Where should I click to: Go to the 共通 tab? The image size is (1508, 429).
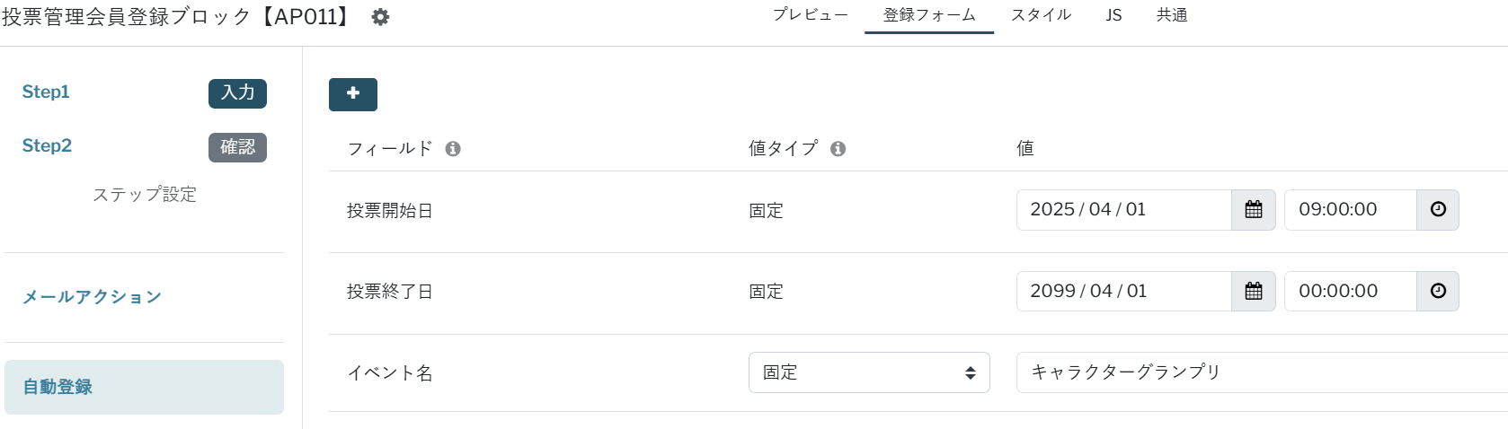[x=1172, y=15]
